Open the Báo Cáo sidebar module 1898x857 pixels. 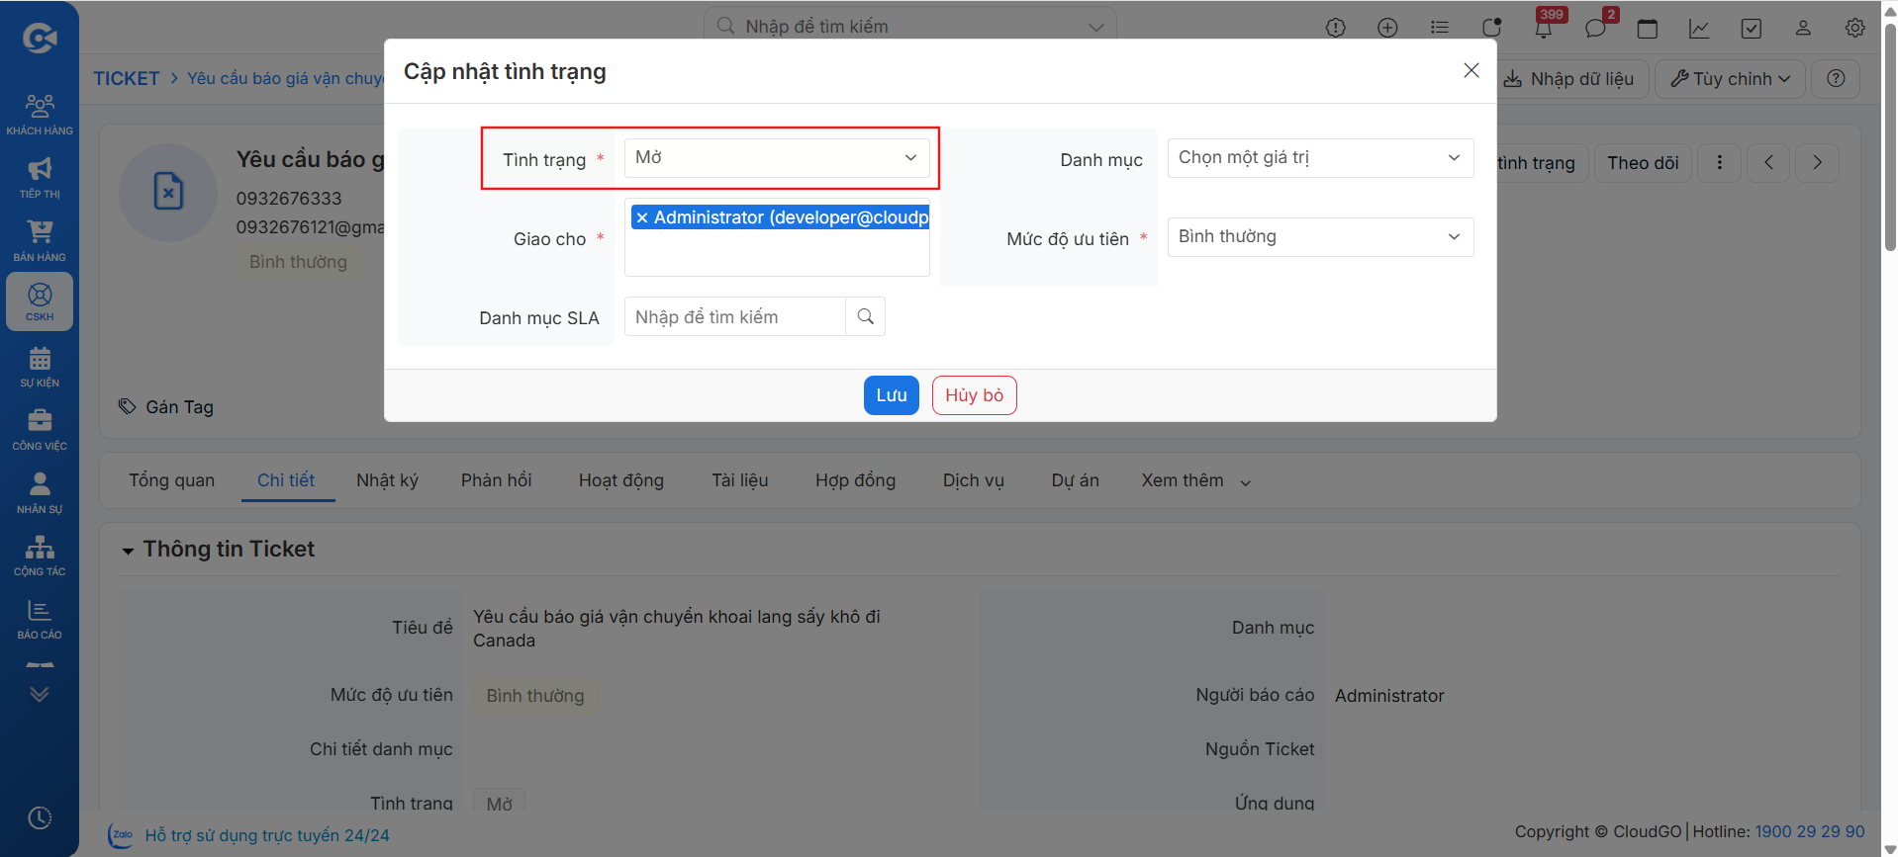coord(40,618)
